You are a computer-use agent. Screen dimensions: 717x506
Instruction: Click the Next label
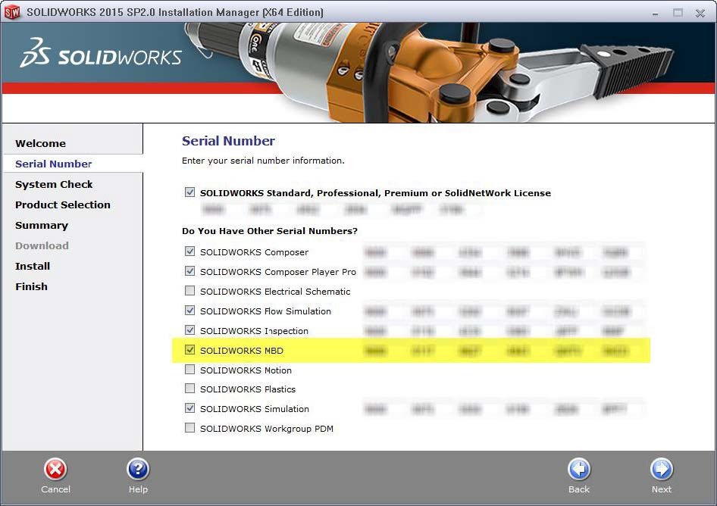tap(662, 489)
